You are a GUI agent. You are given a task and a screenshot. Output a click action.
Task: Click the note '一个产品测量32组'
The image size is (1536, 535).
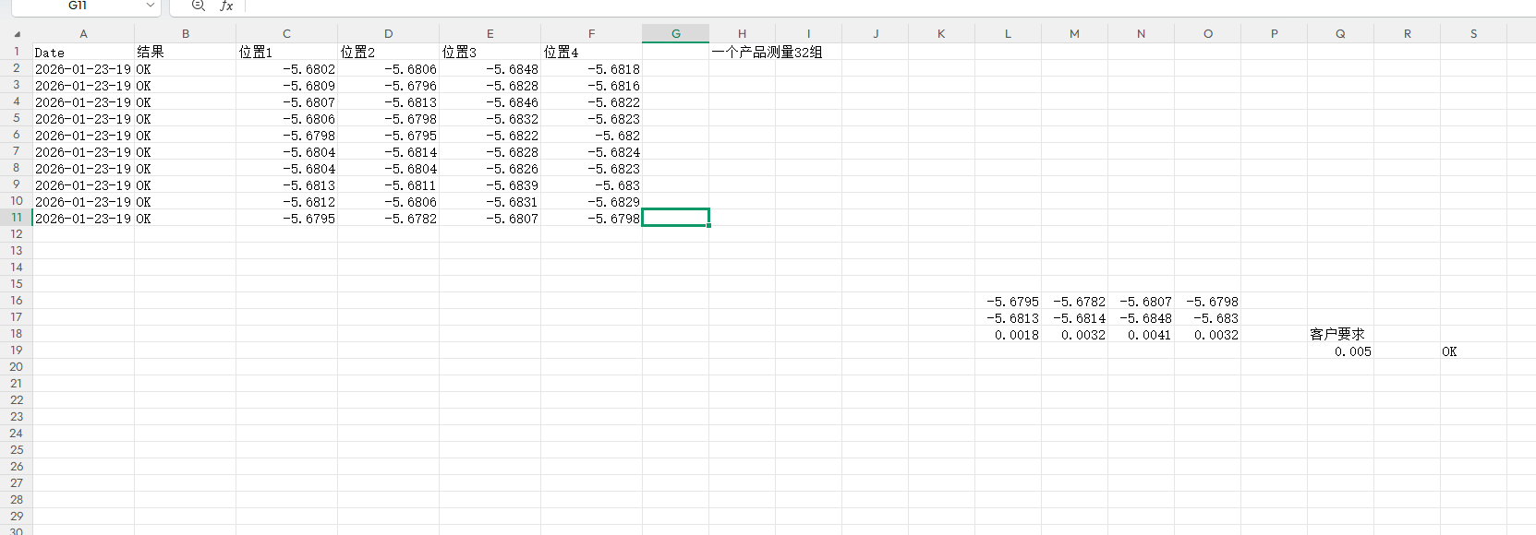[767, 53]
